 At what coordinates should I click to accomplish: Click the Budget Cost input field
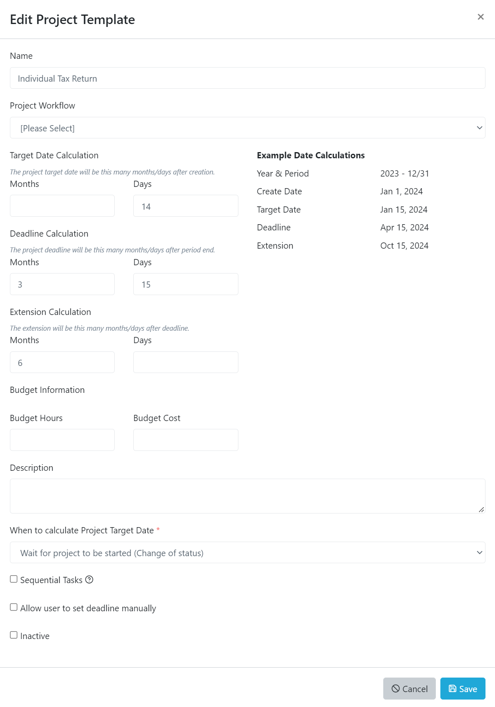pos(185,440)
